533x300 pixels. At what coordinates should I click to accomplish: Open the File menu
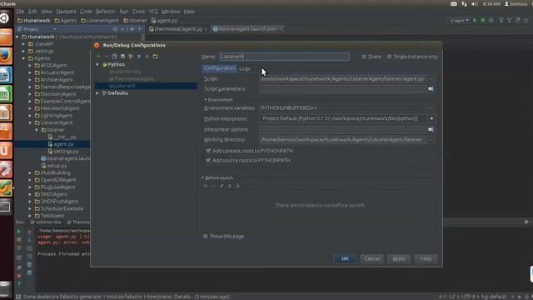[20, 11]
